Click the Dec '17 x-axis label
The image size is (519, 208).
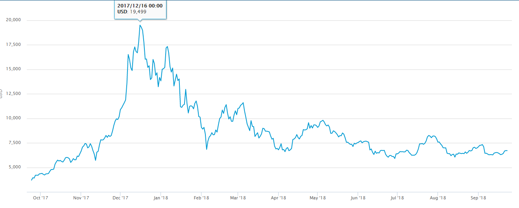(120, 198)
